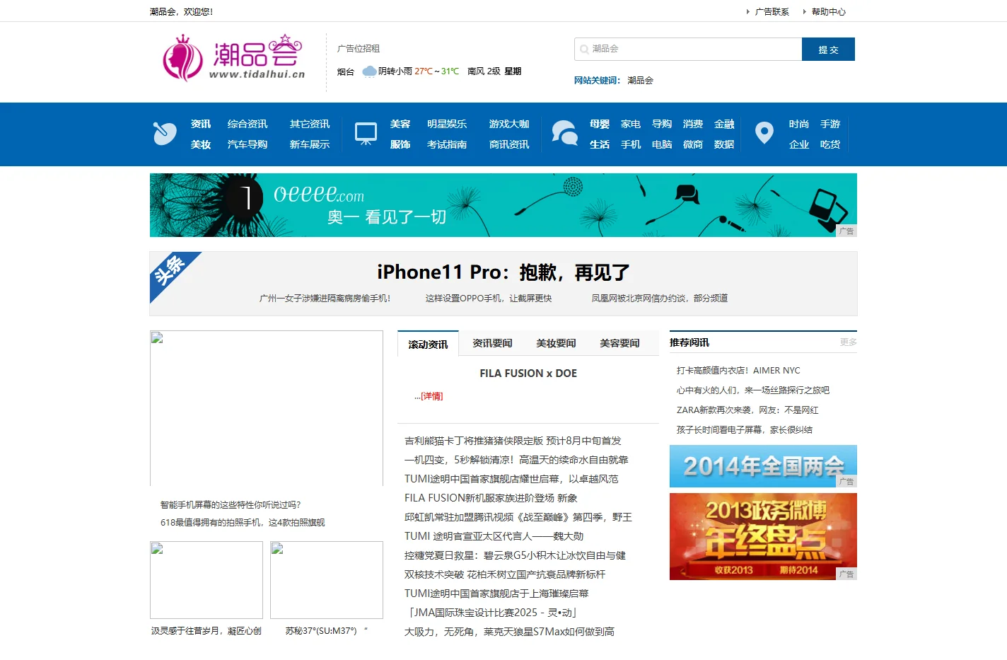Open ZARA新款再次来袭 article
Screen dimensions: 1007x660
747,410
